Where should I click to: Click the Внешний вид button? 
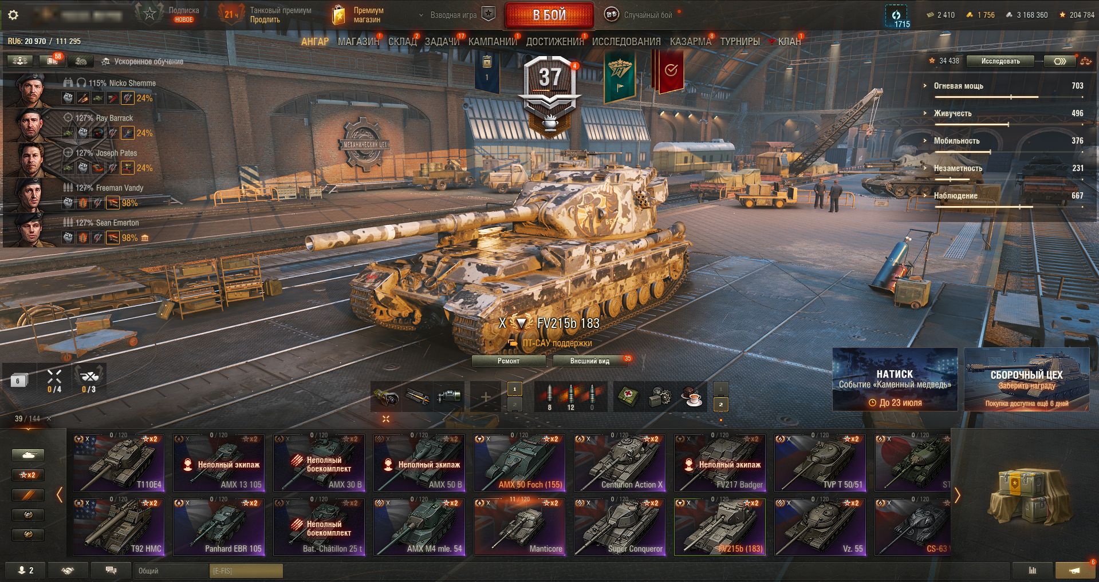point(589,361)
